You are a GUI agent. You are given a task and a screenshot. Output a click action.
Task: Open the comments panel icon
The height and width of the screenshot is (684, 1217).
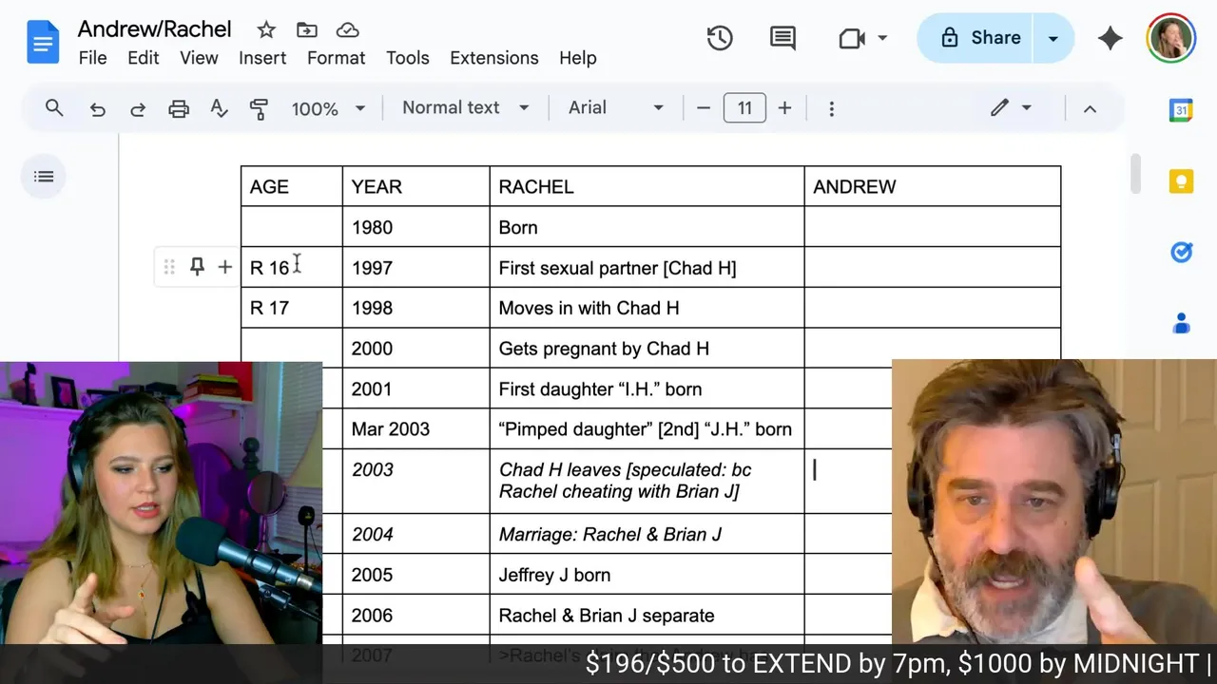point(782,38)
